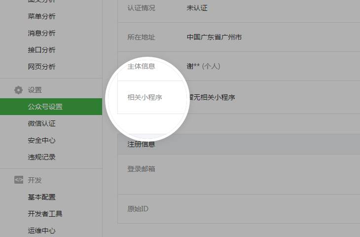Click the 谢** (个人) subject info
Image resolution: width=360 pixels, height=237 pixels.
coord(203,66)
